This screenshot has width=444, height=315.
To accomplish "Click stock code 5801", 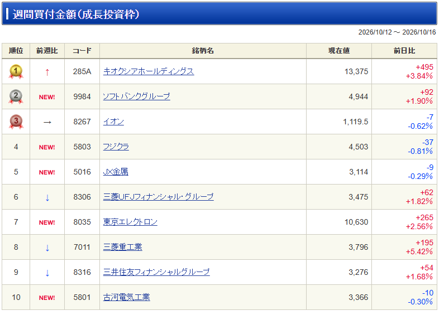I will click(x=82, y=298).
